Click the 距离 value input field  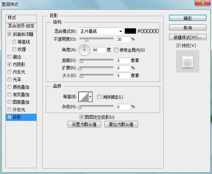123,61
